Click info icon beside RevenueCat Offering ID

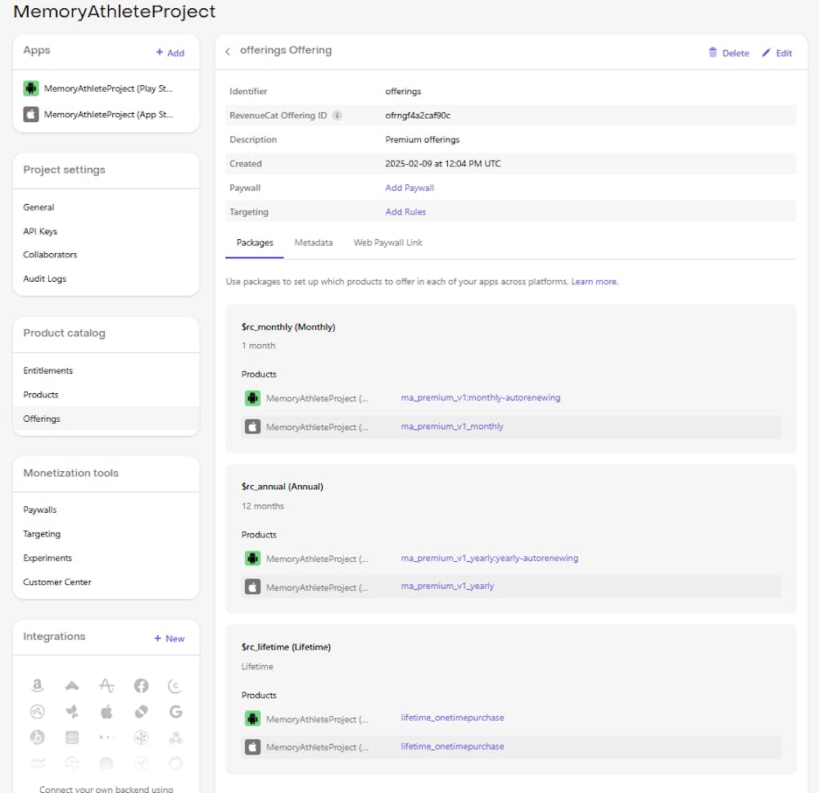pyautogui.click(x=337, y=116)
